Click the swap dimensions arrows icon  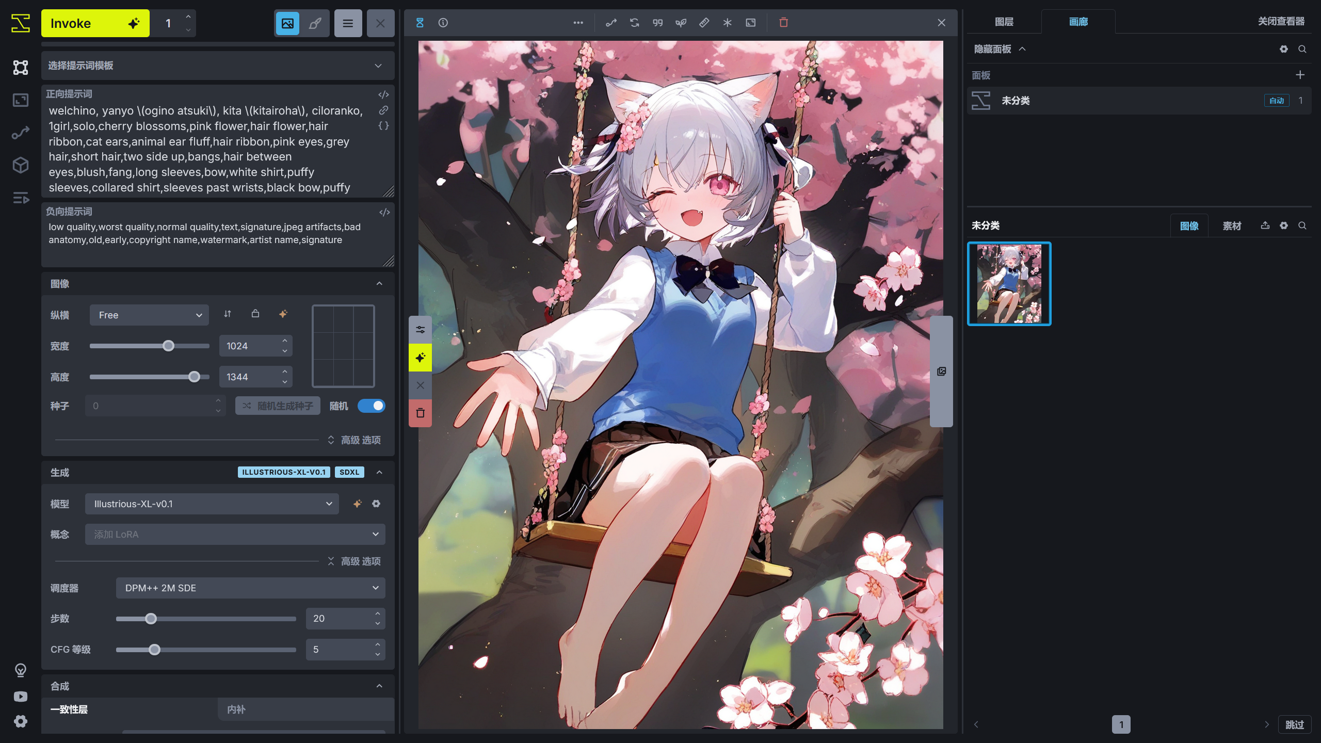(228, 314)
